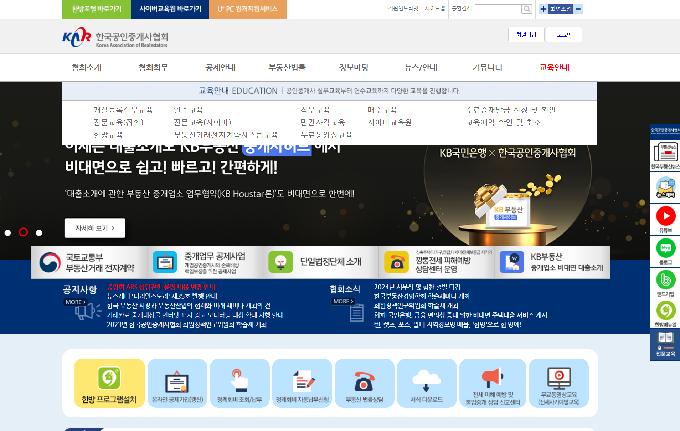Open the 부동산법률 main menu
The image size is (680, 431).
click(287, 67)
